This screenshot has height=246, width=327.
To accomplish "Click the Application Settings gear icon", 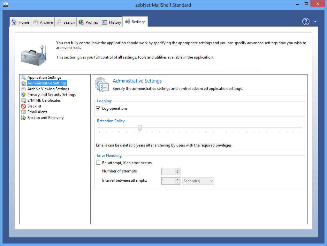I will 23,77.
